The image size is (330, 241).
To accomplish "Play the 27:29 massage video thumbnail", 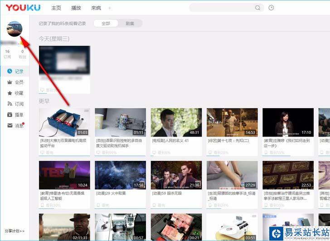I will tap(232, 175).
